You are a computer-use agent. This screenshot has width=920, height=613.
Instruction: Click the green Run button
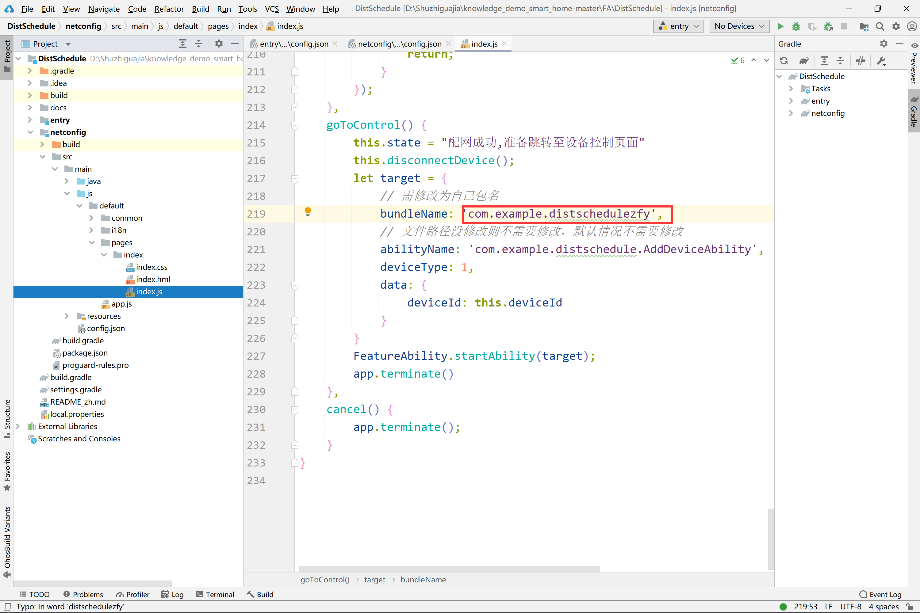tap(780, 26)
